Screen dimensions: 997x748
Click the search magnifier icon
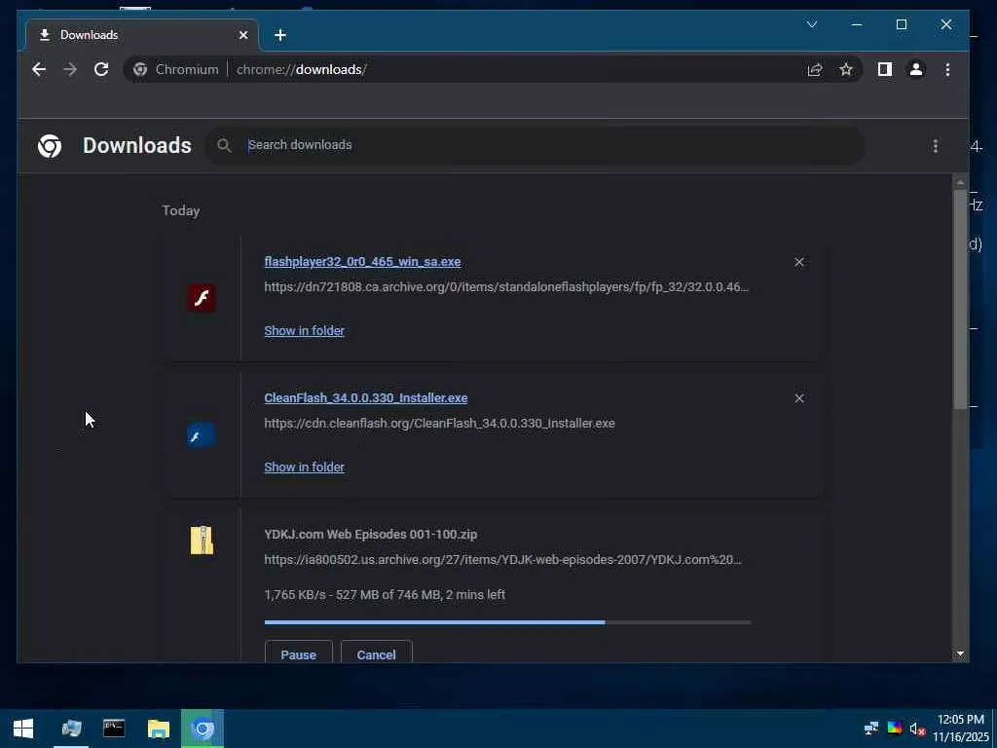(x=224, y=146)
